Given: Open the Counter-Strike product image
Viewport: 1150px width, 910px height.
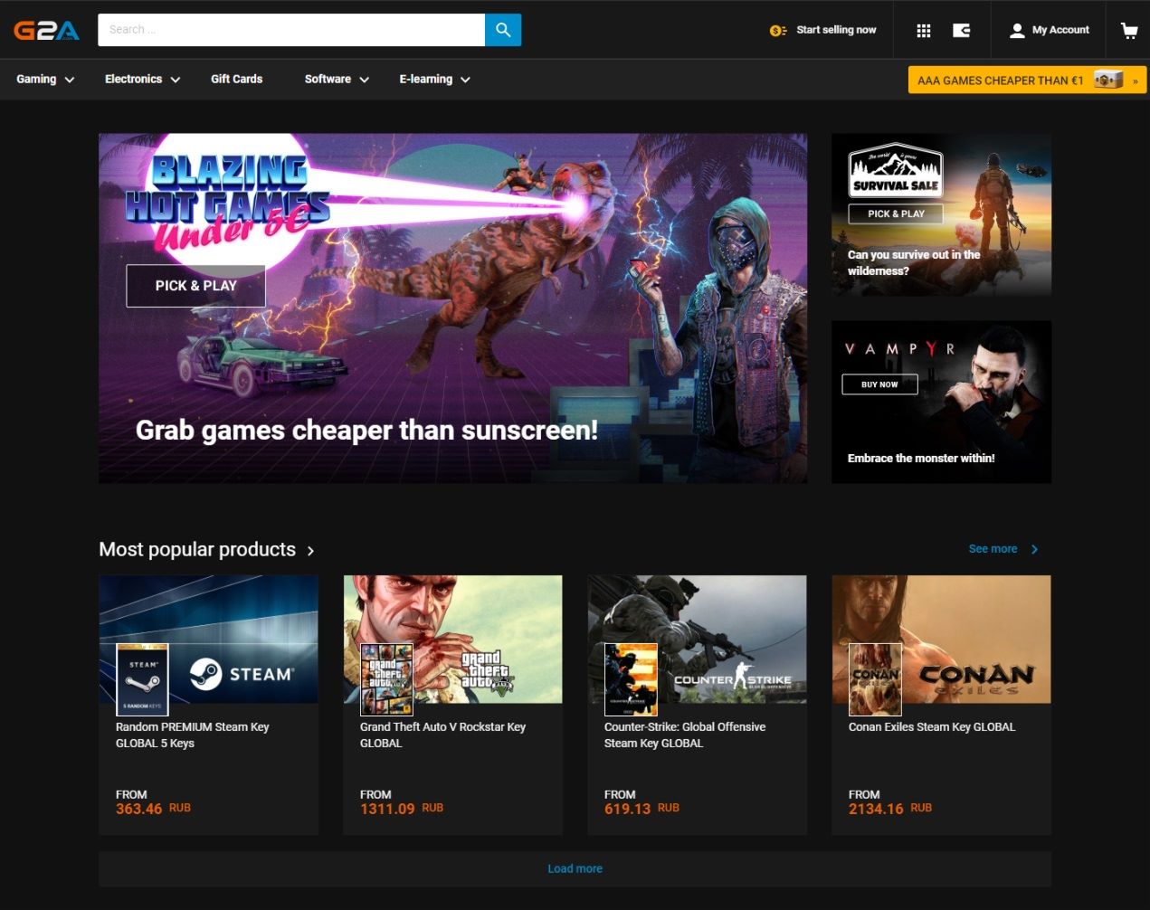Looking at the screenshot, I should click(x=697, y=640).
